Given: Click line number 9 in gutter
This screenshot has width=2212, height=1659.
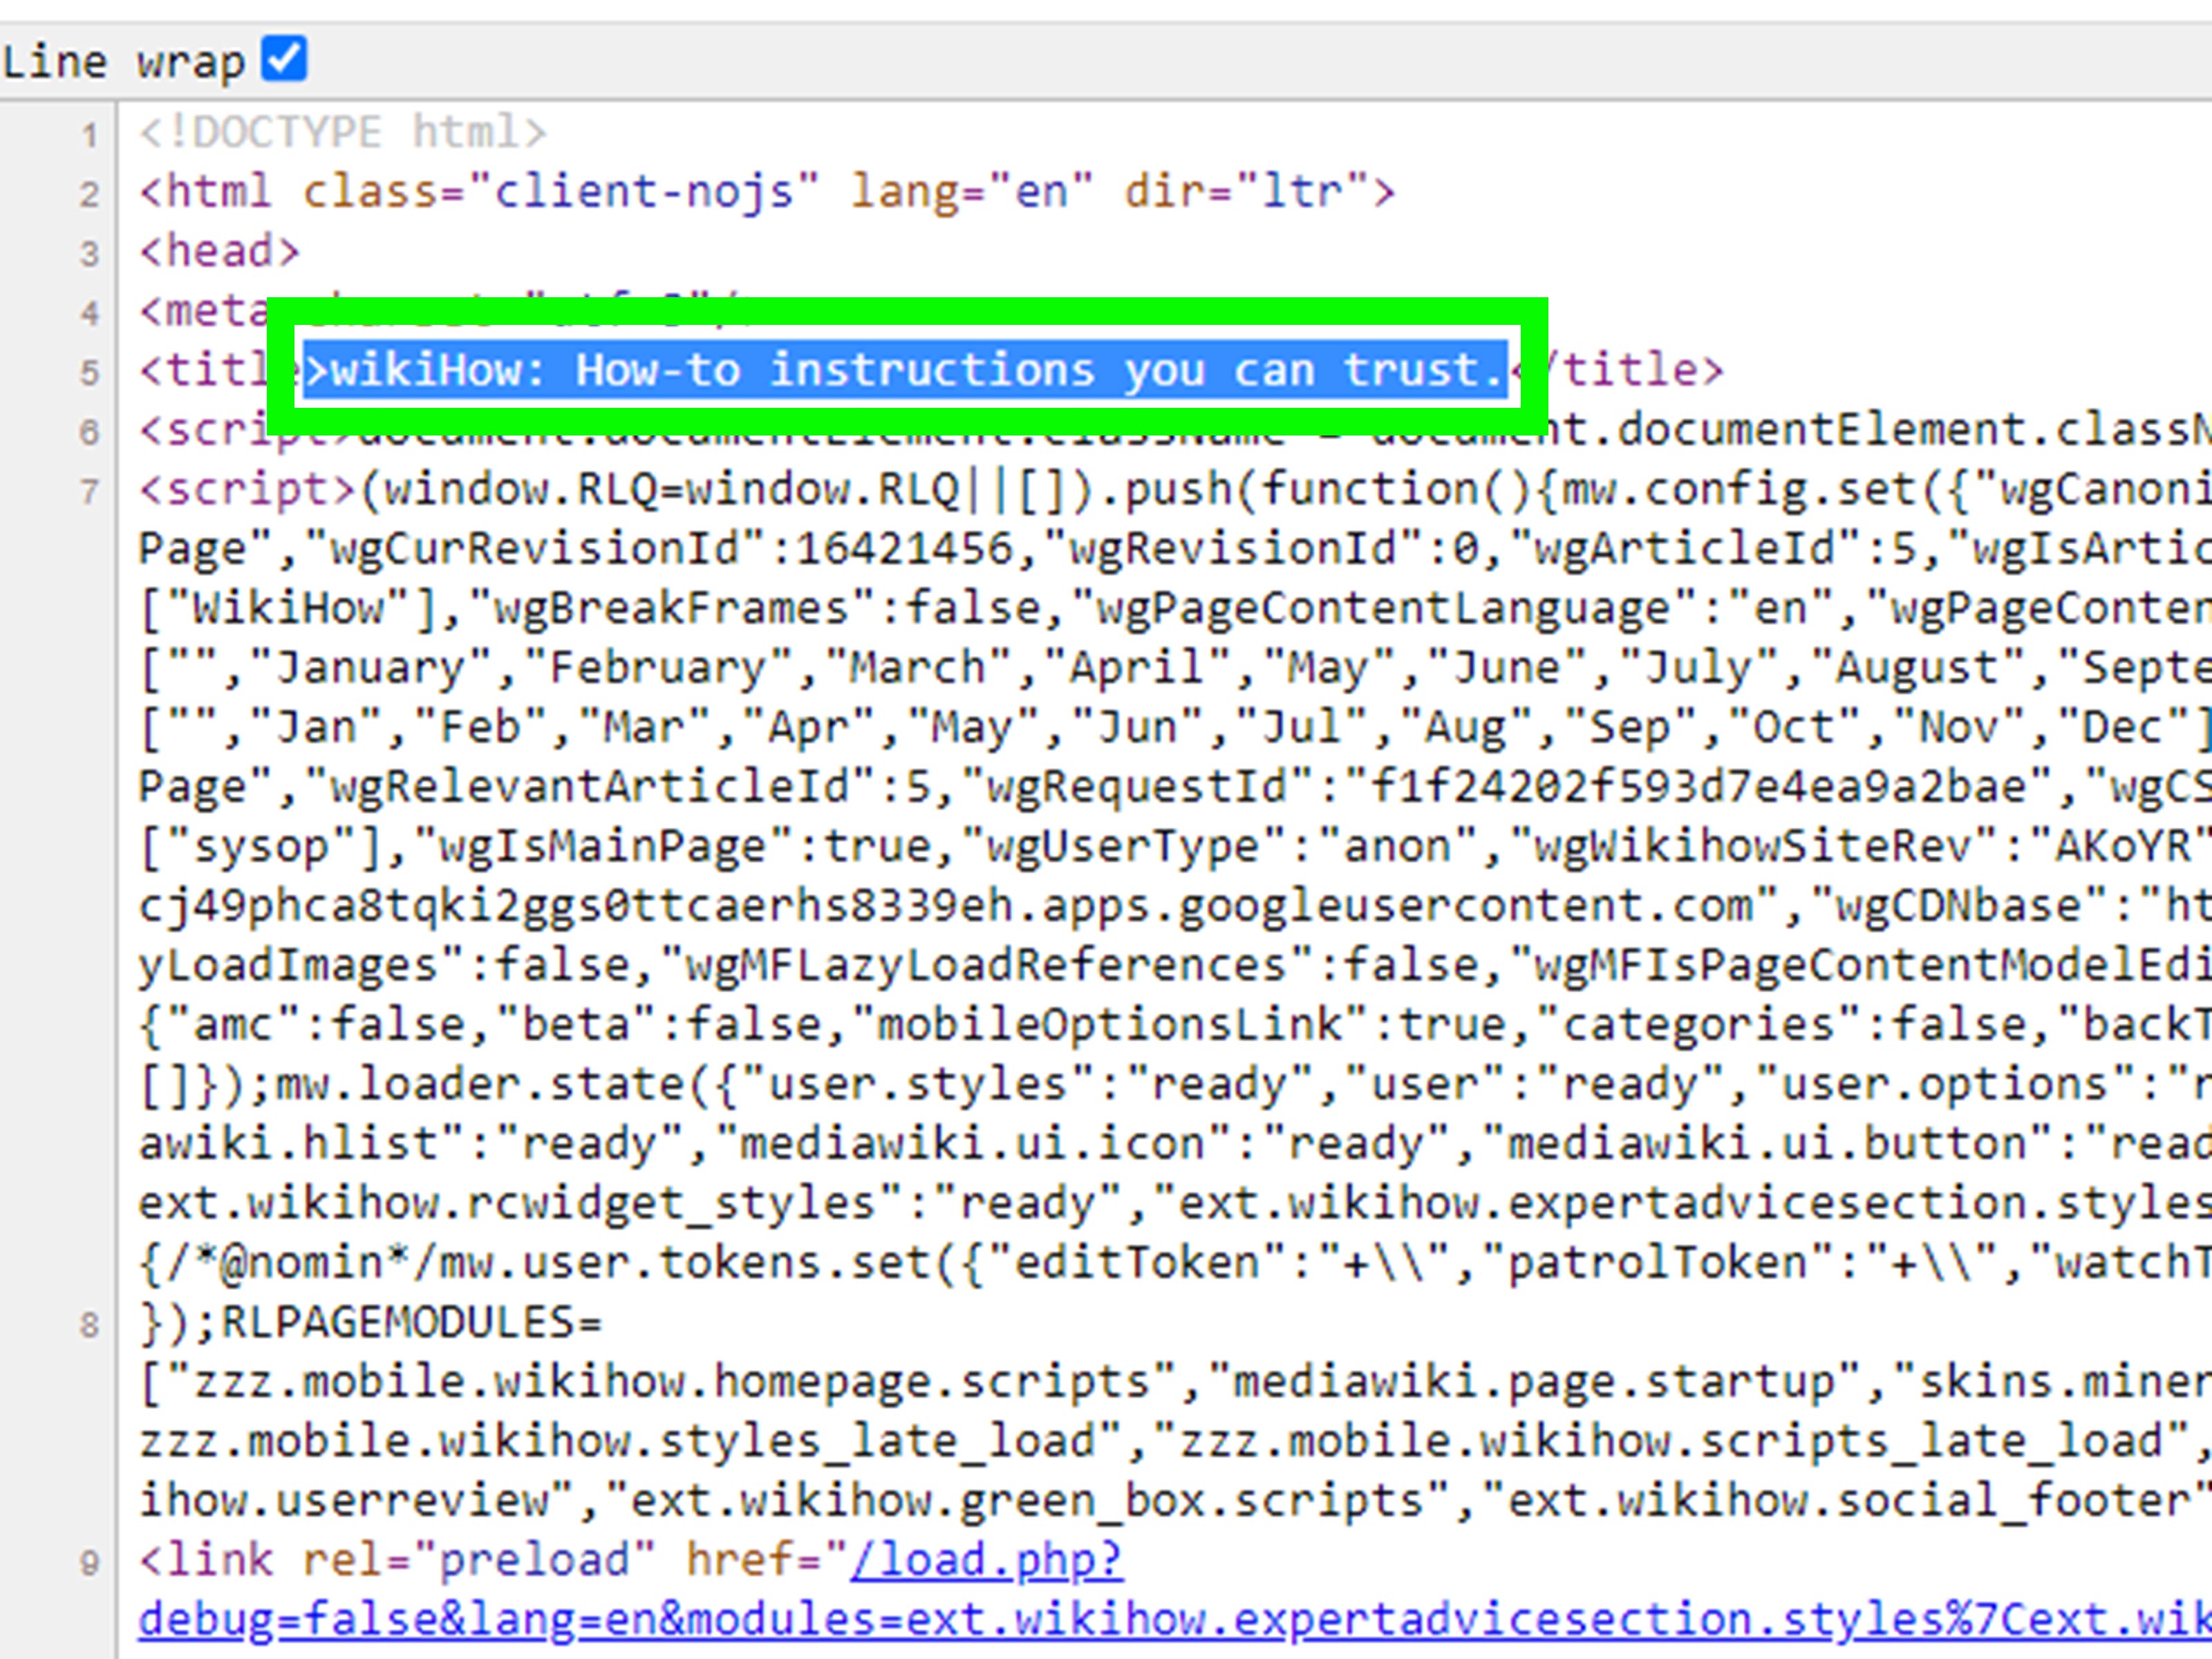Looking at the screenshot, I should pos(90,1563).
